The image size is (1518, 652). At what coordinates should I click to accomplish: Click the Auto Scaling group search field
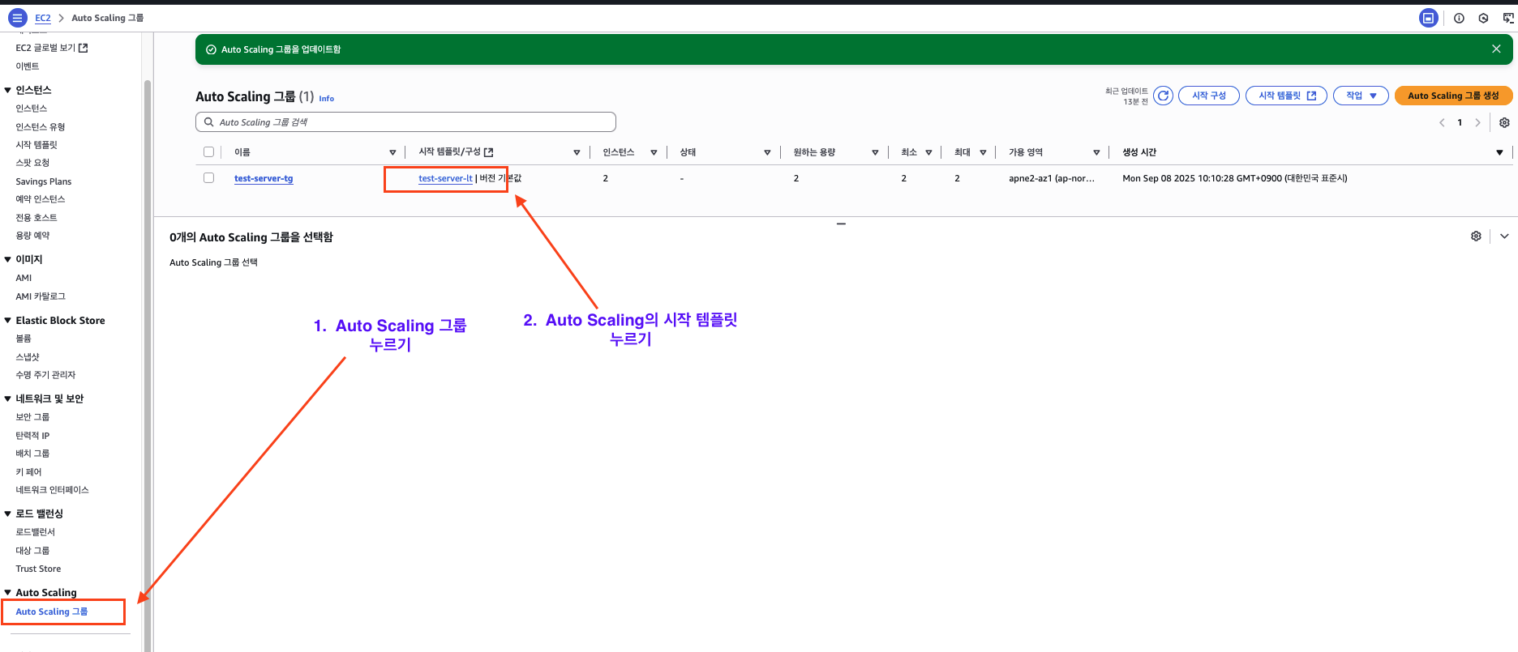[x=405, y=122]
